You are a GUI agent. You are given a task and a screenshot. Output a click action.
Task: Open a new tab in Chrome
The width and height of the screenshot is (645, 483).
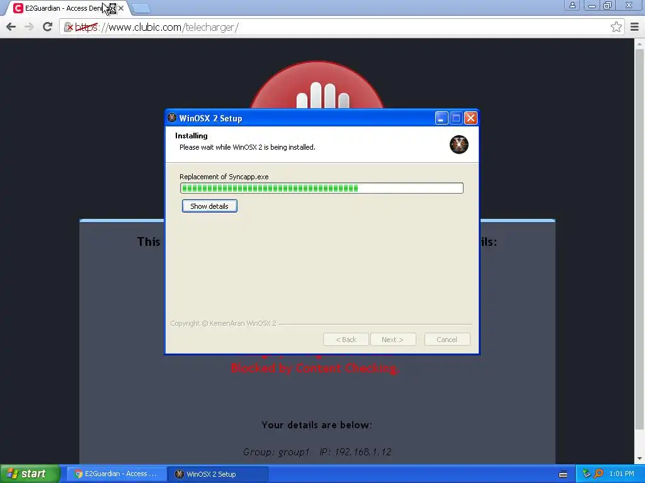pyautogui.click(x=140, y=8)
